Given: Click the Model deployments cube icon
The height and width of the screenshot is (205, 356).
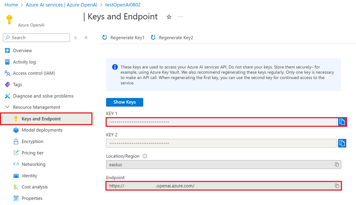Looking at the screenshot, I should [x=16, y=130].
